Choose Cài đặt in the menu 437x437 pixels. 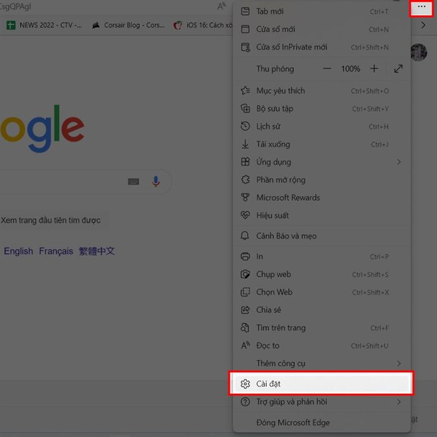point(321,384)
